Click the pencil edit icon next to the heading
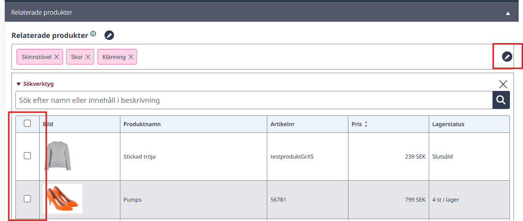 click(109, 35)
